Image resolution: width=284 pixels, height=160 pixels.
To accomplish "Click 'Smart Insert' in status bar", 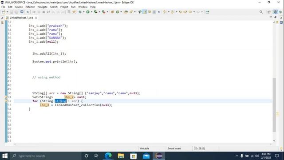I will pos(174,148).
